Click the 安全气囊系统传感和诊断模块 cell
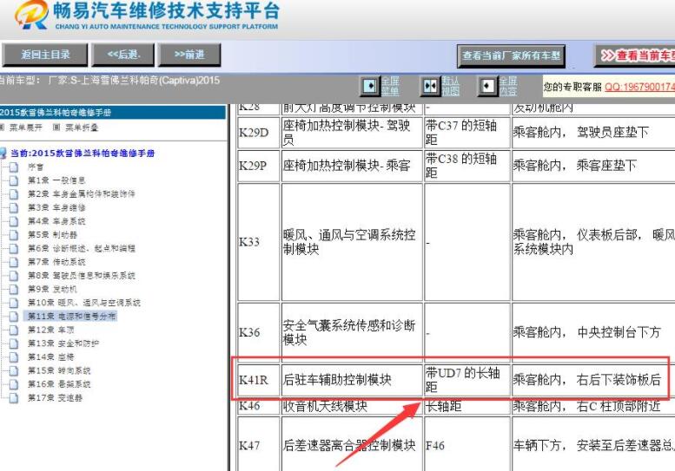Screen dimensions: 675x471 pos(352,332)
